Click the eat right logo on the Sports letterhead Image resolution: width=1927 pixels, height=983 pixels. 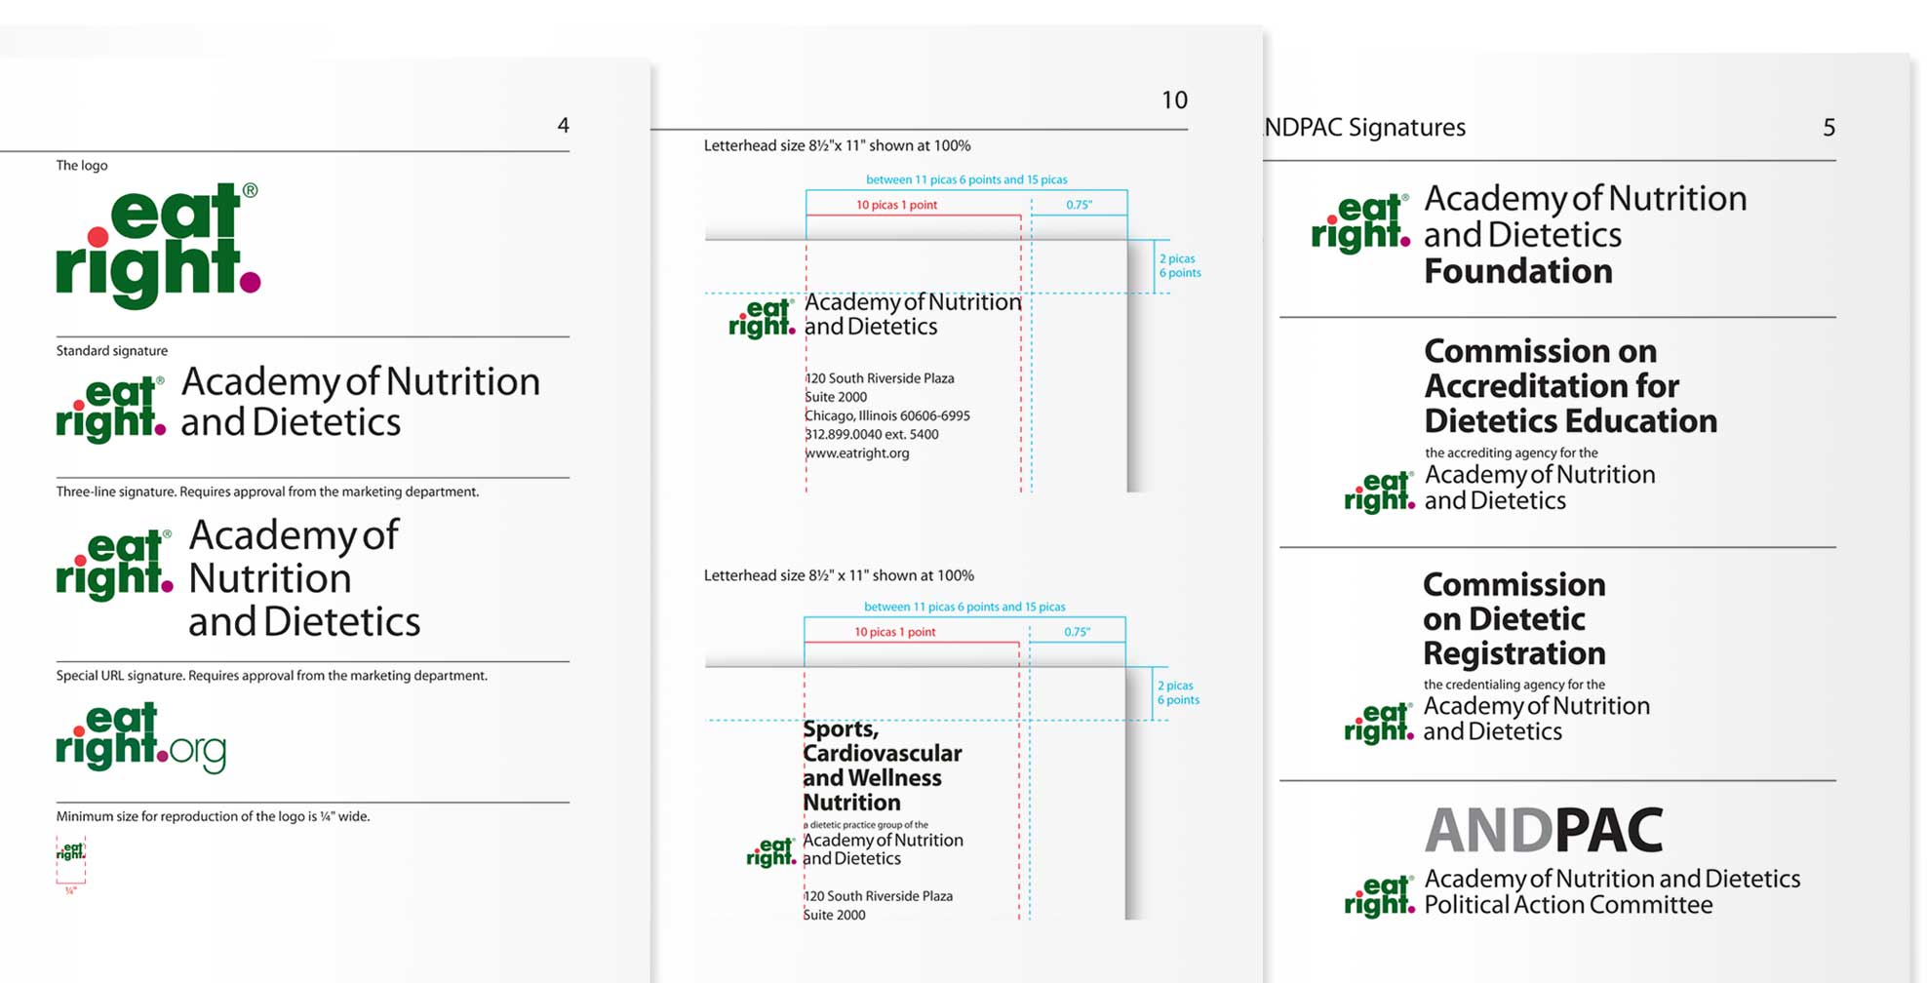pyautogui.click(x=771, y=852)
